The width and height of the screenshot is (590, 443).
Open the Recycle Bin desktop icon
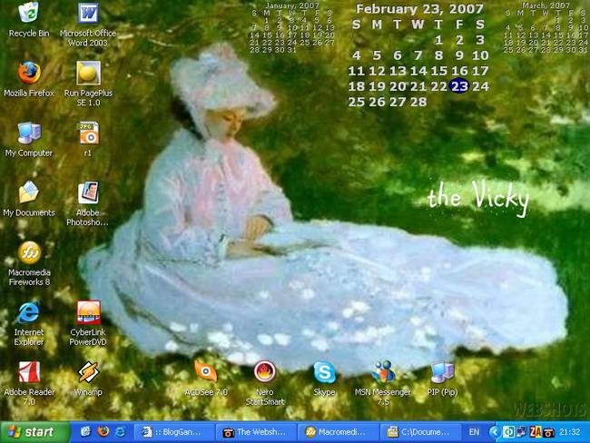pos(29,20)
